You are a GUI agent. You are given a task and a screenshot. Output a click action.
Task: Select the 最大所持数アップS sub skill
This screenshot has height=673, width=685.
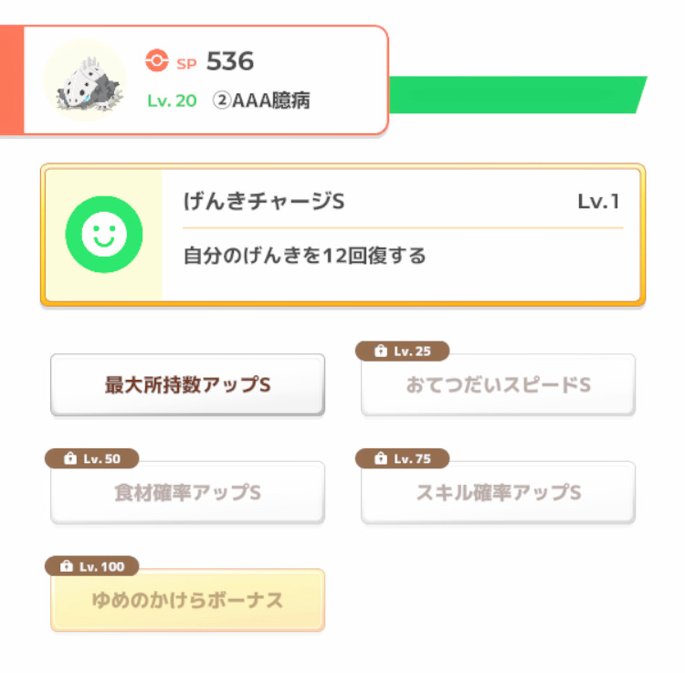187,384
